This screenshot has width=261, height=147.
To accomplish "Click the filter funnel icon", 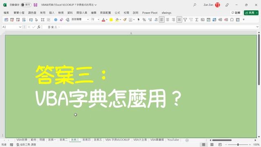I will coord(185,20).
